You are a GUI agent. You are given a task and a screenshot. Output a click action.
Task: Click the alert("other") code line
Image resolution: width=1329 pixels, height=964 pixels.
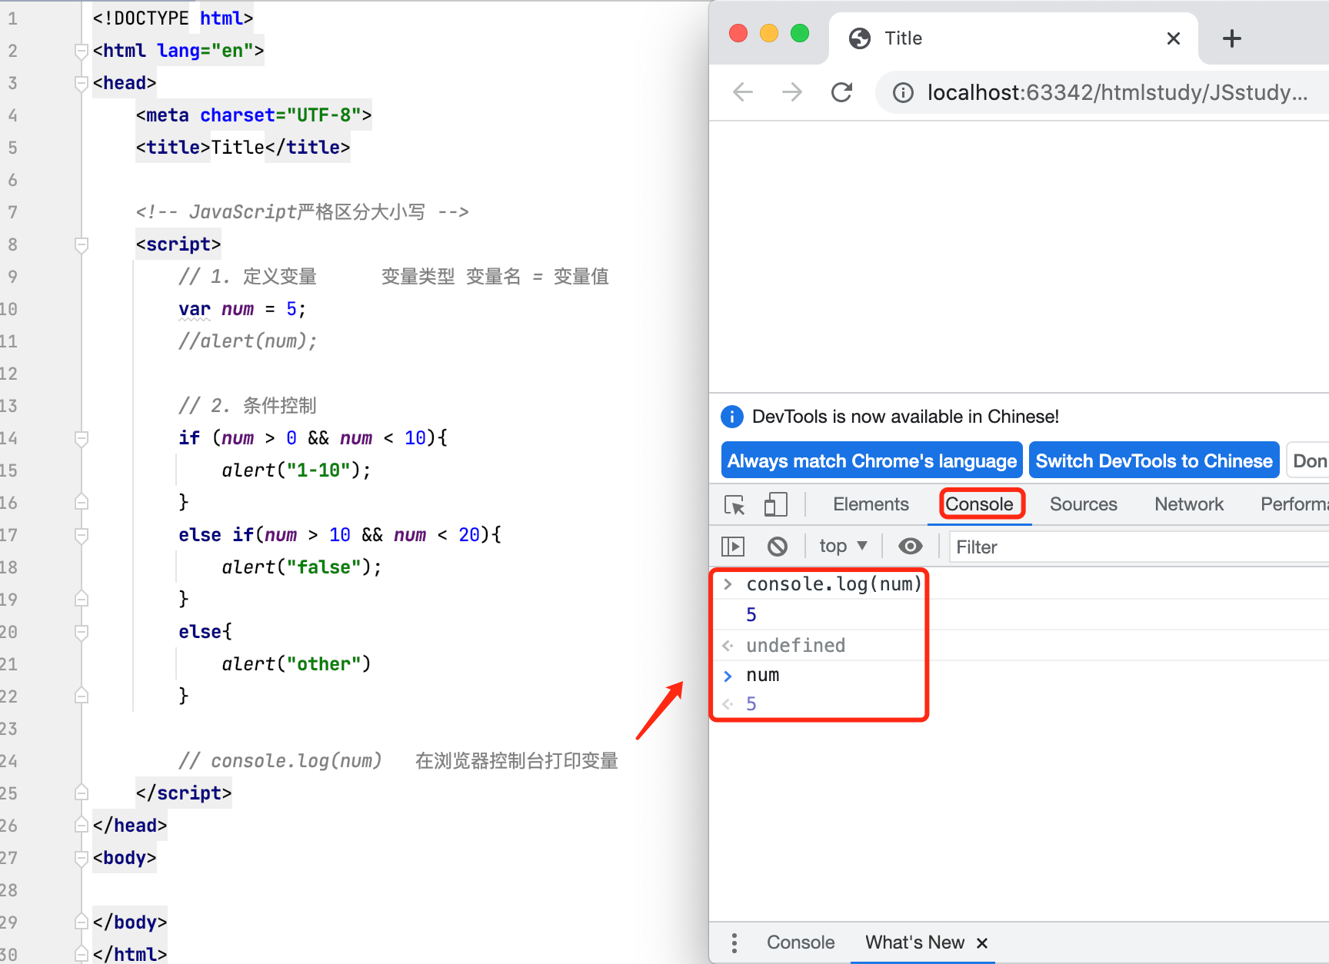click(x=296, y=664)
